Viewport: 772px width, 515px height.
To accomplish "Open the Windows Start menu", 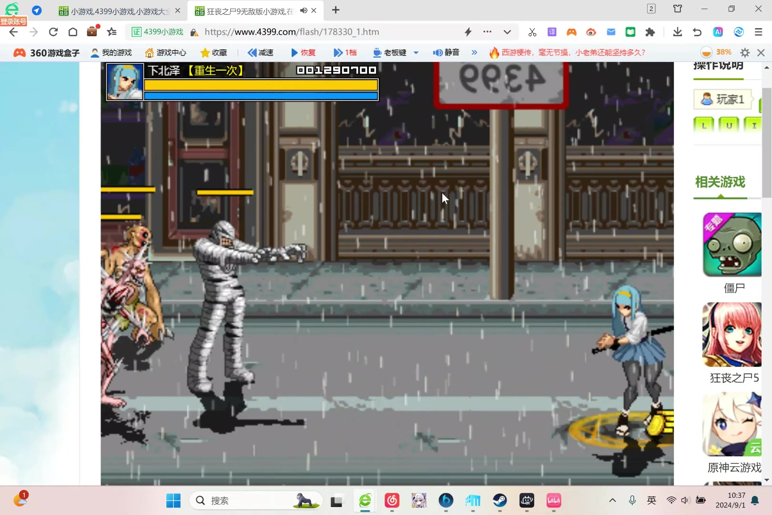I will pyautogui.click(x=173, y=501).
